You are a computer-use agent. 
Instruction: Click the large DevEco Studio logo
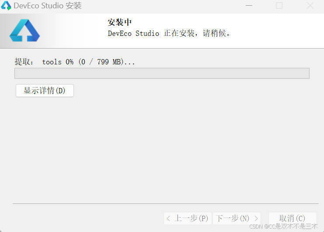24,30
